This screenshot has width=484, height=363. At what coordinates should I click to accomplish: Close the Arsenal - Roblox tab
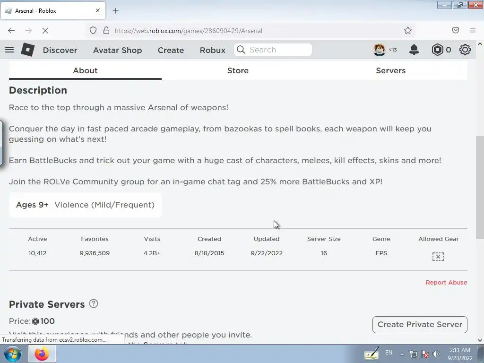[97, 10]
